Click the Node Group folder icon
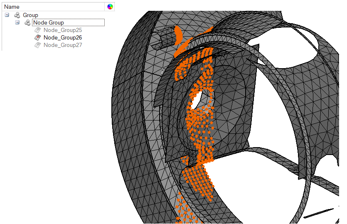The width and height of the screenshot is (347, 224). tap(27, 22)
